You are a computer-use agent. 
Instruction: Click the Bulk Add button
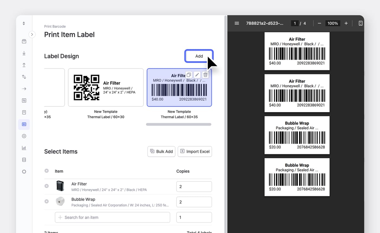point(161,151)
